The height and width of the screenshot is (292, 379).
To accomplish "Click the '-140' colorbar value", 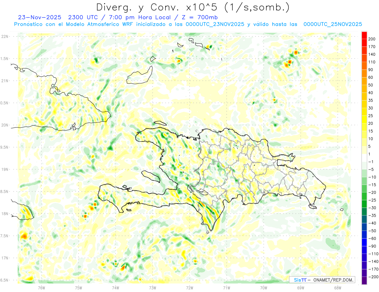I will click(373, 261).
